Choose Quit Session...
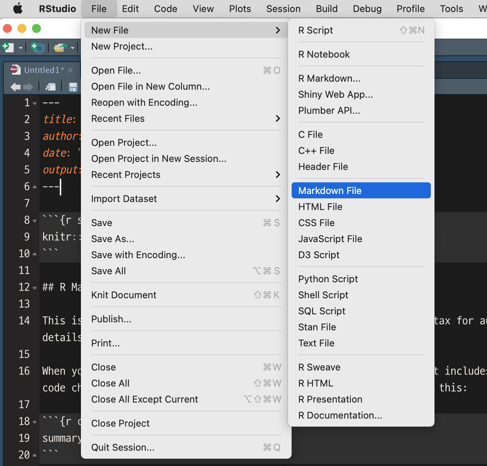487x466 pixels. (x=186, y=447)
